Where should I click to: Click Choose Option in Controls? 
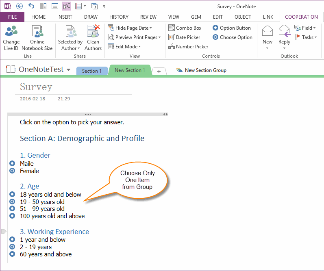coord(233,37)
